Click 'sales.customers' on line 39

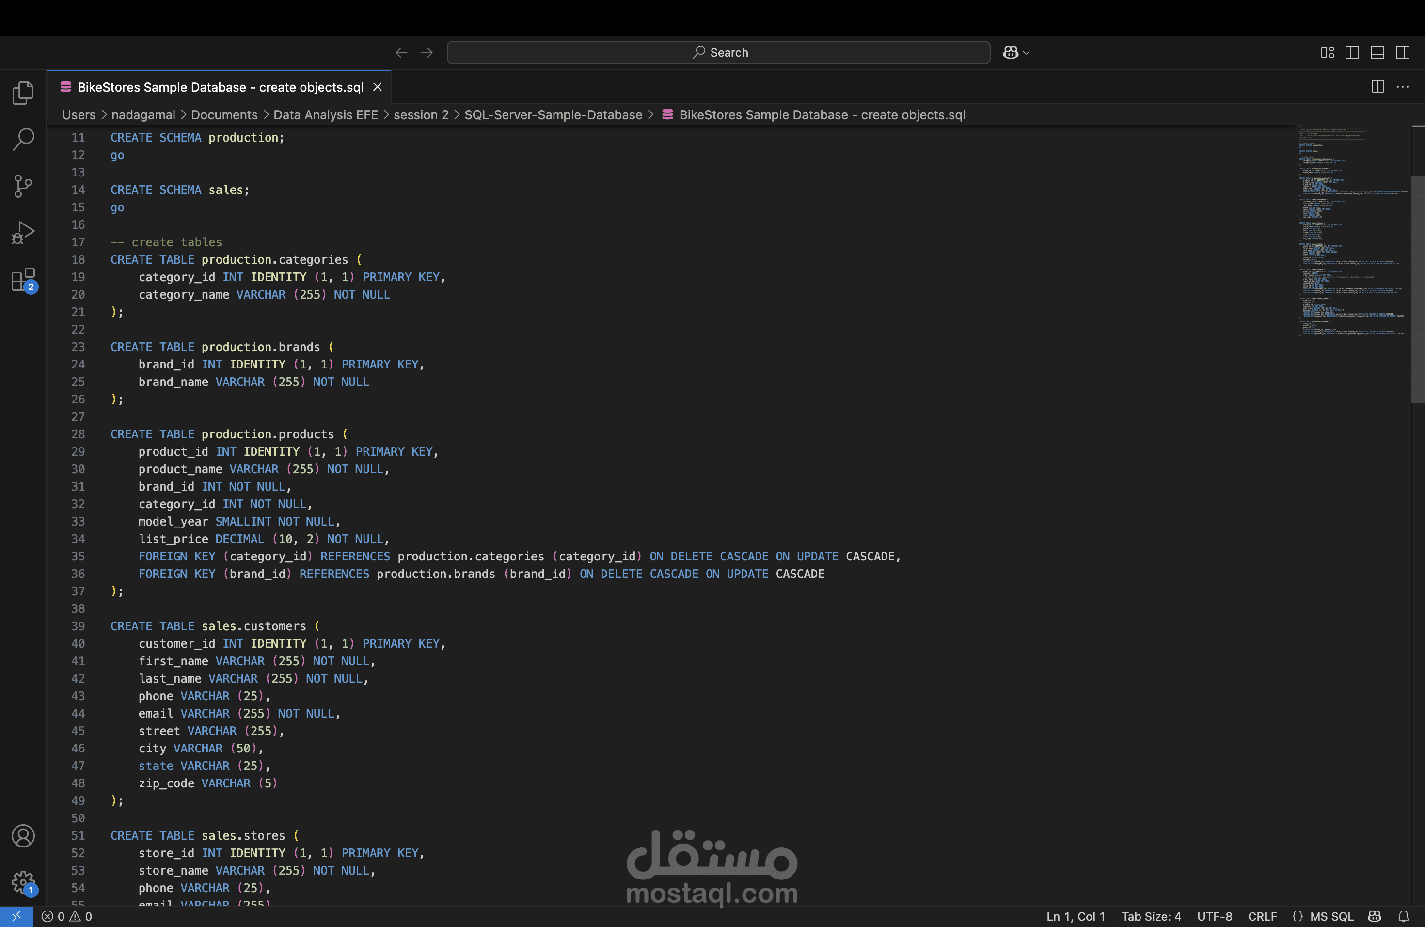(253, 626)
